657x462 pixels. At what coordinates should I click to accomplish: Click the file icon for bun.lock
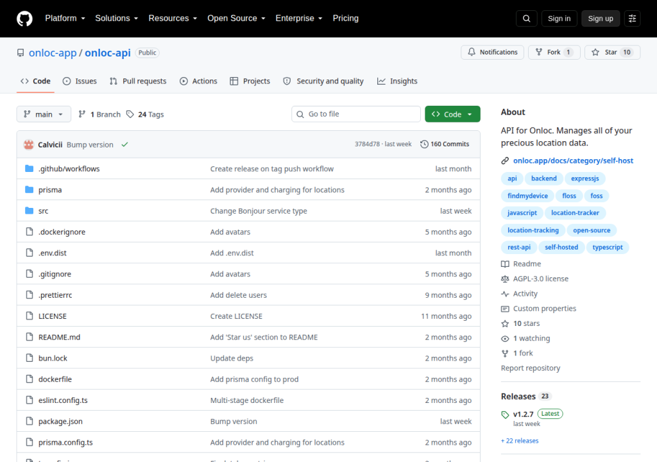pos(30,357)
